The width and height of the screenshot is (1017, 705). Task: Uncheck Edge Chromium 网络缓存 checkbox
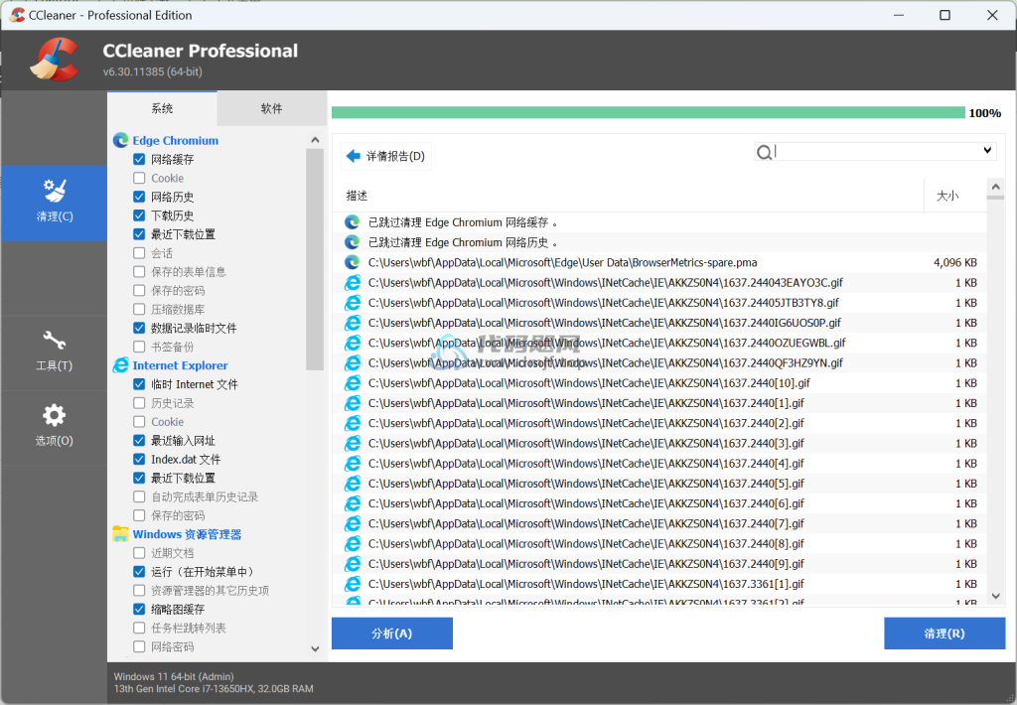(139, 159)
